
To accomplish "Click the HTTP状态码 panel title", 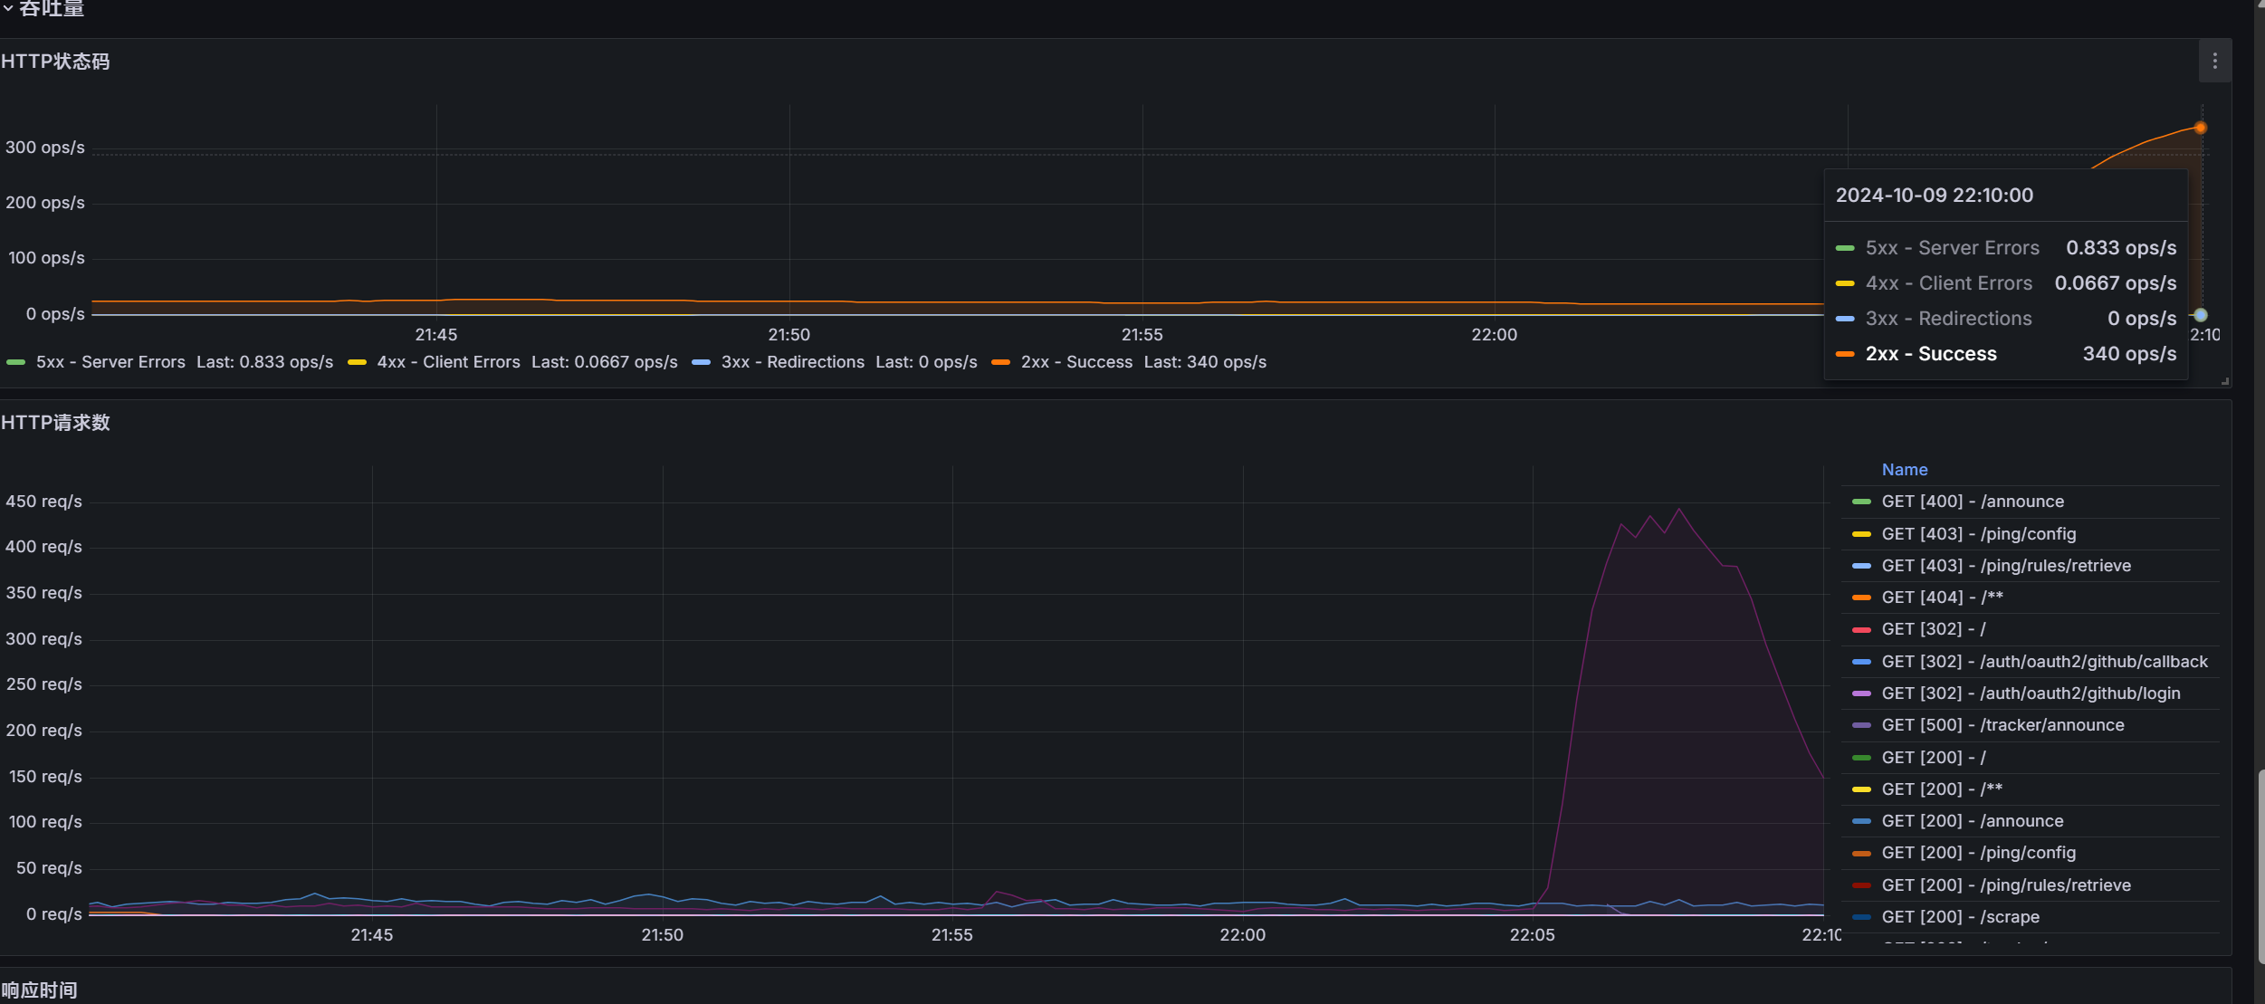I will click(x=55, y=62).
